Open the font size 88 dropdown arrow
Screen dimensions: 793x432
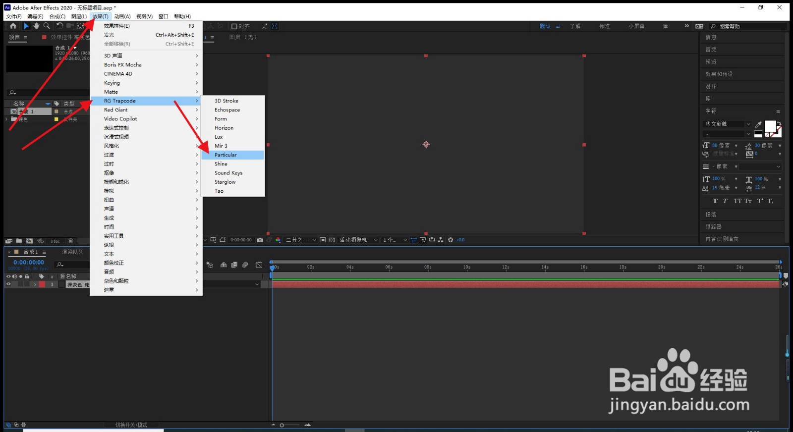click(736, 146)
